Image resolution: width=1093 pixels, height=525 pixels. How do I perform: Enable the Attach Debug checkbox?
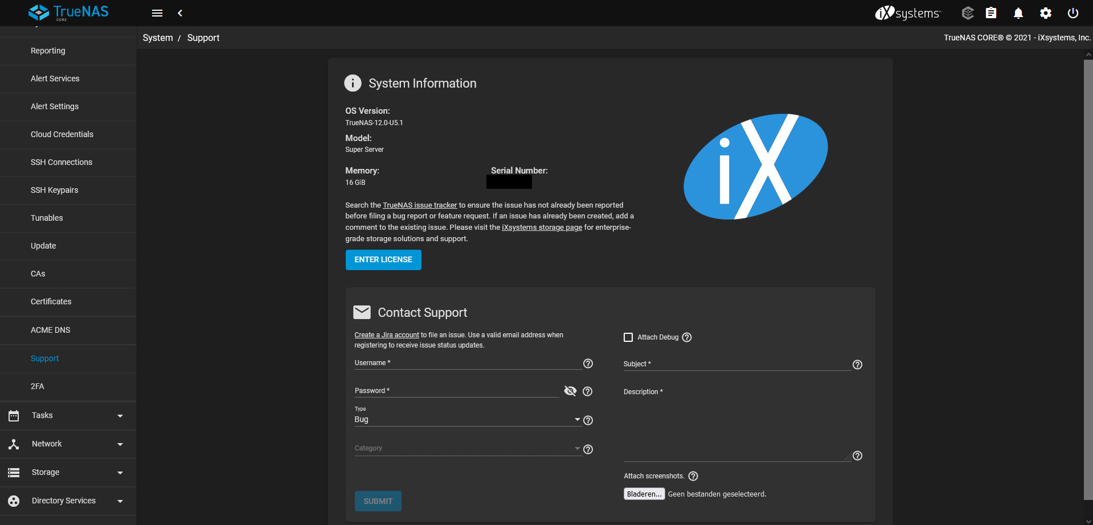pyautogui.click(x=628, y=337)
